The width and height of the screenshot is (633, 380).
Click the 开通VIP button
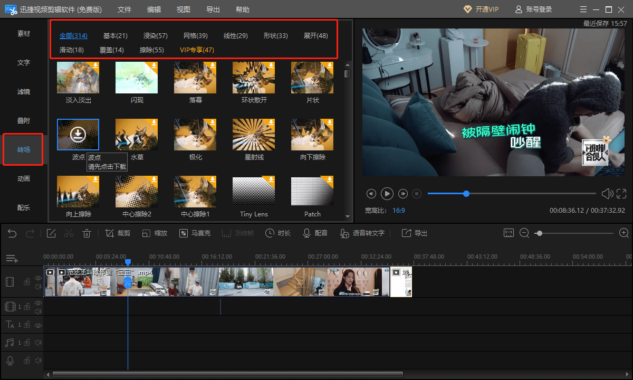point(481,9)
